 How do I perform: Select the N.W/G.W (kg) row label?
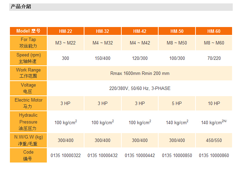point(28,140)
